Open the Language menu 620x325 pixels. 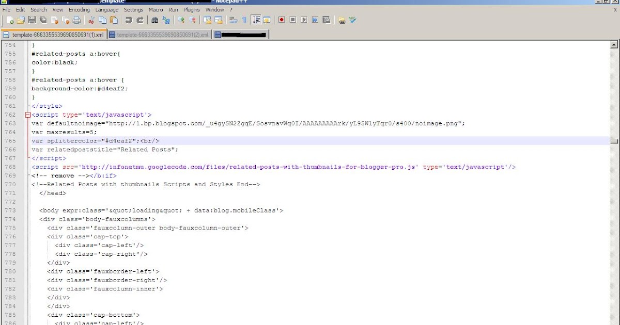coord(106,9)
